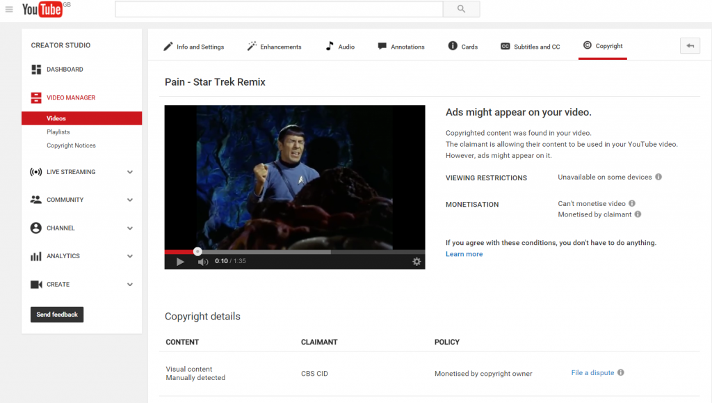Click the speech bubble Annotations icon
The image size is (712, 403).
point(382,47)
